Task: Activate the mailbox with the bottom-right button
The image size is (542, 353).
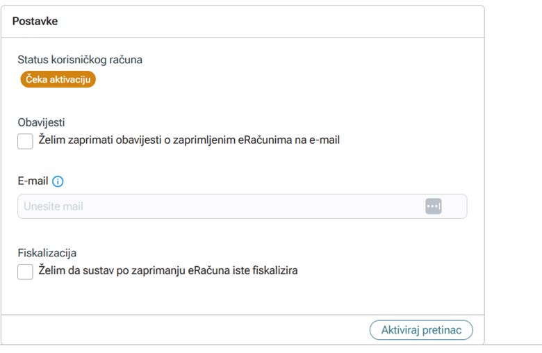Action: point(421,330)
